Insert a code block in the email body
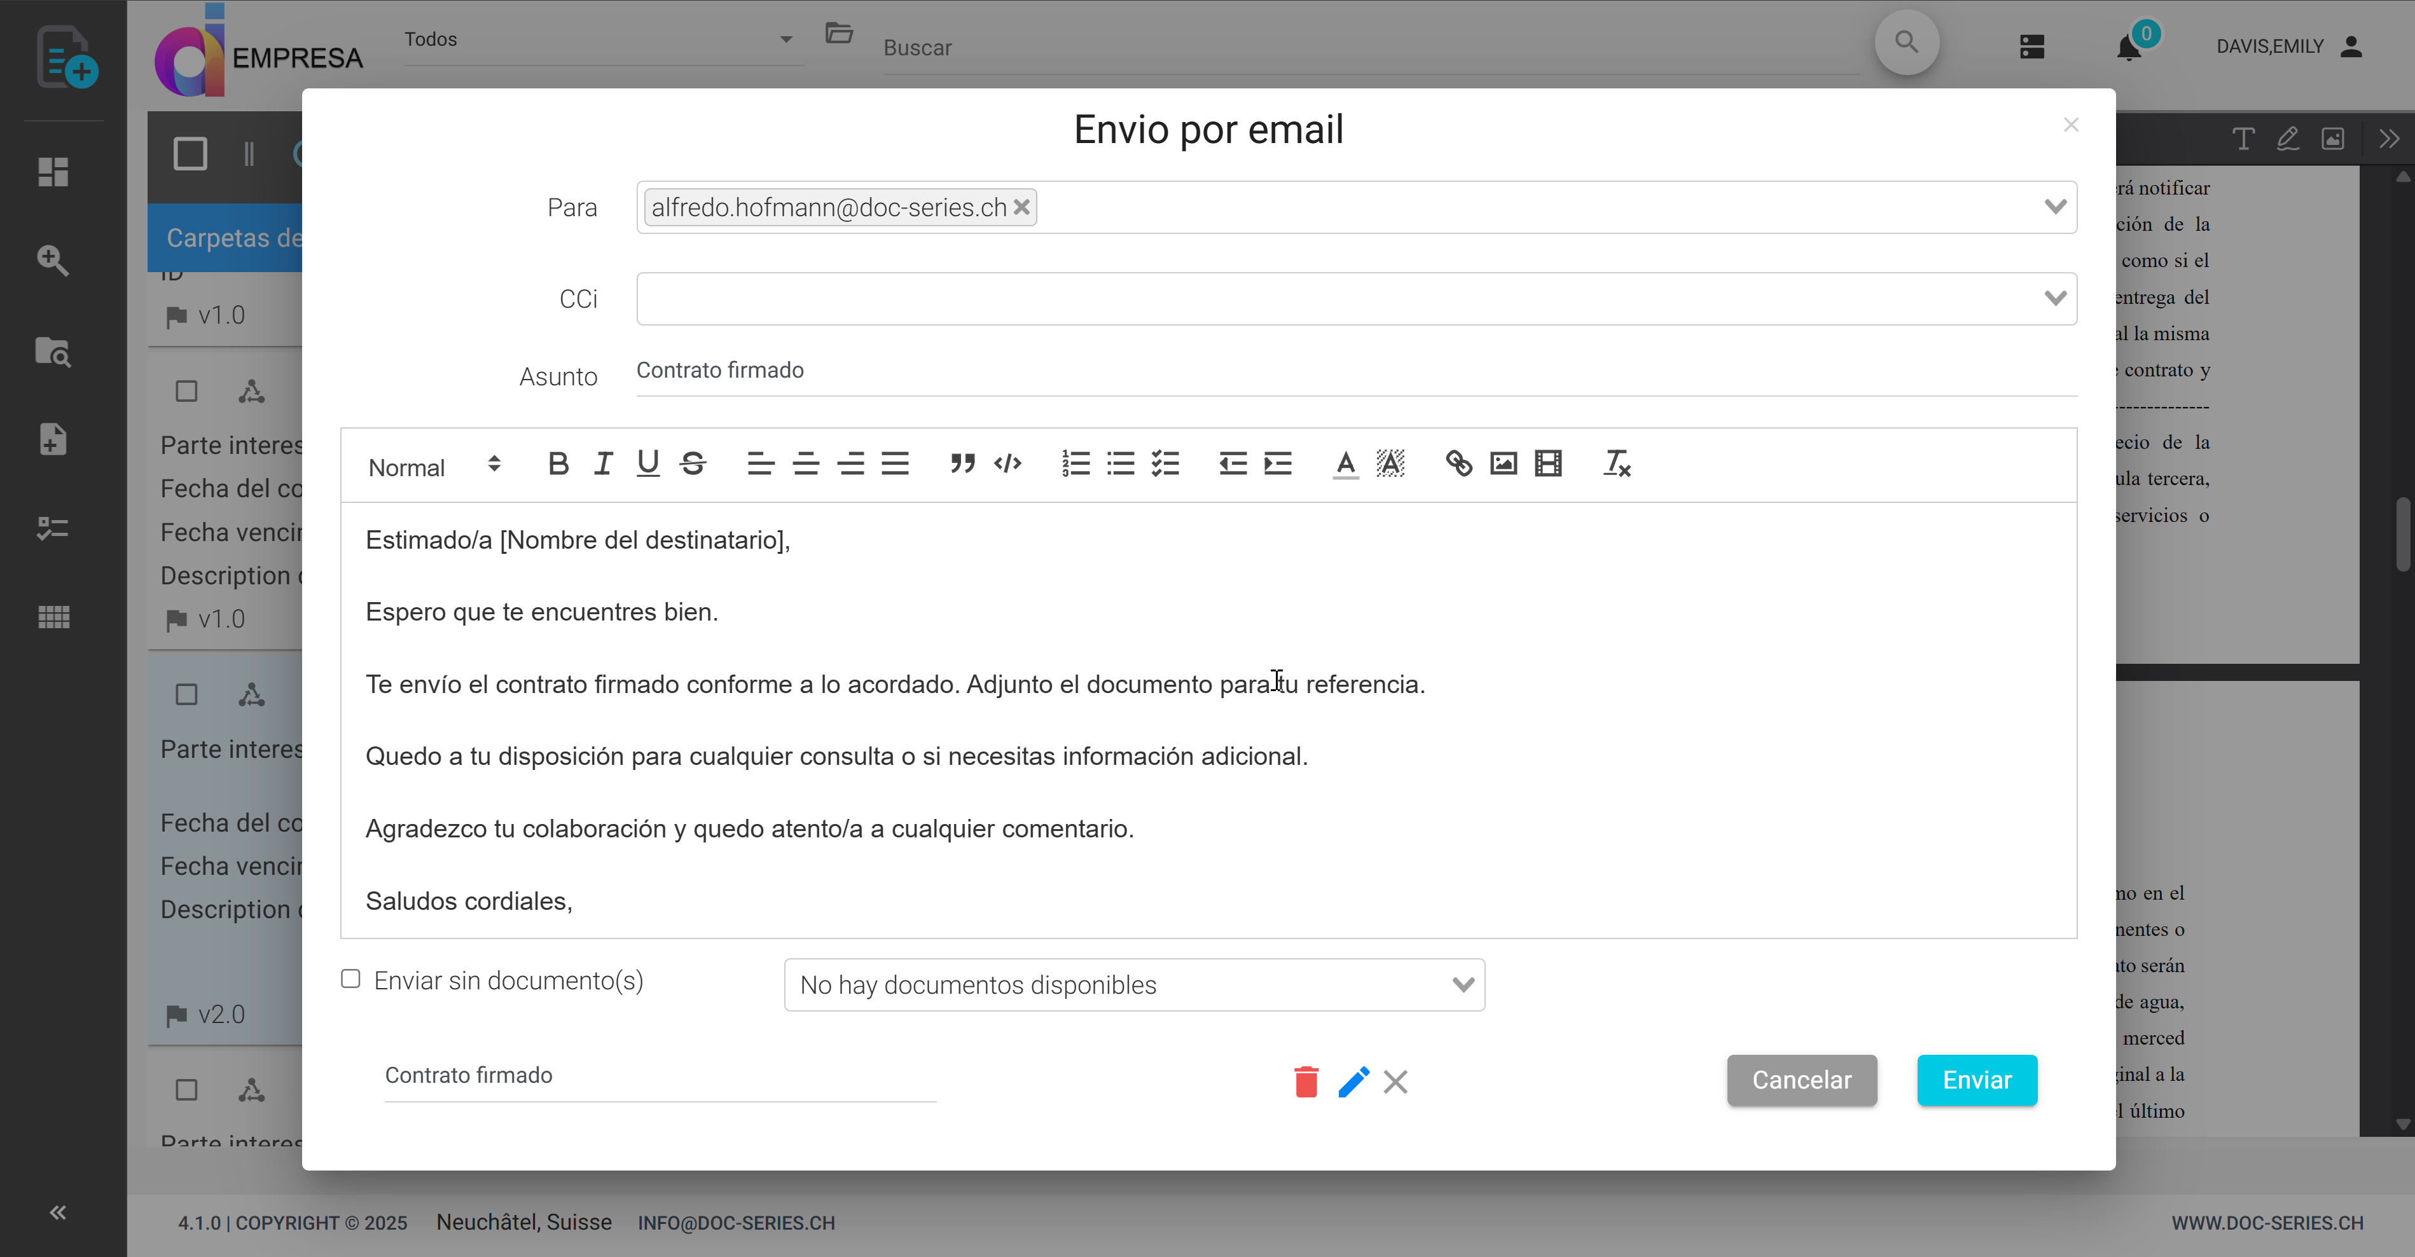This screenshot has width=2415, height=1257. click(x=1008, y=463)
